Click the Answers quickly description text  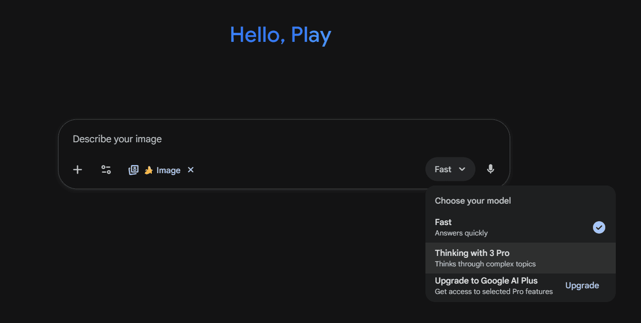pyautogui.click(x=461, y=233)
